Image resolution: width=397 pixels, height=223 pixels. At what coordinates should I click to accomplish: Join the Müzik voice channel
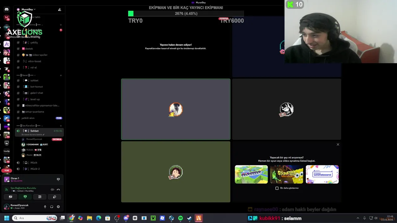click(40, 163)
